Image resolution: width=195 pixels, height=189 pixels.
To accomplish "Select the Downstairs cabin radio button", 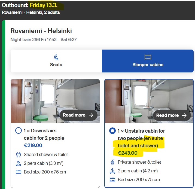I will coord(19,131).
